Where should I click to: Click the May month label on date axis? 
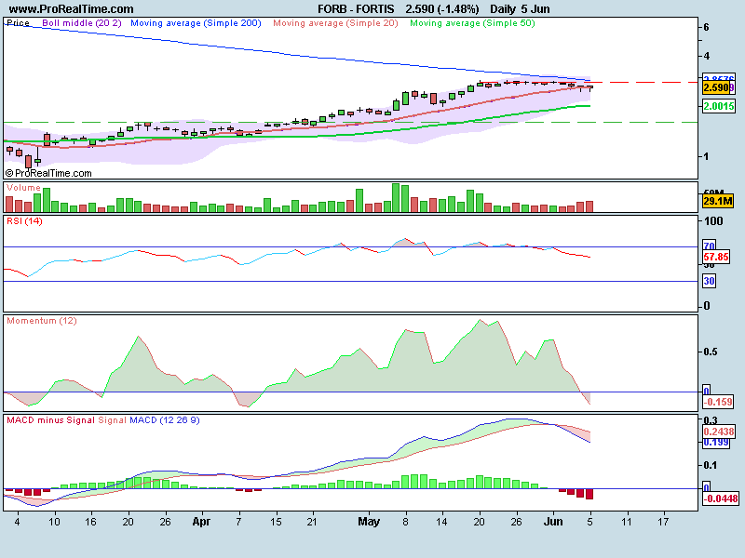pyautogui.click(x=369, y=522)
